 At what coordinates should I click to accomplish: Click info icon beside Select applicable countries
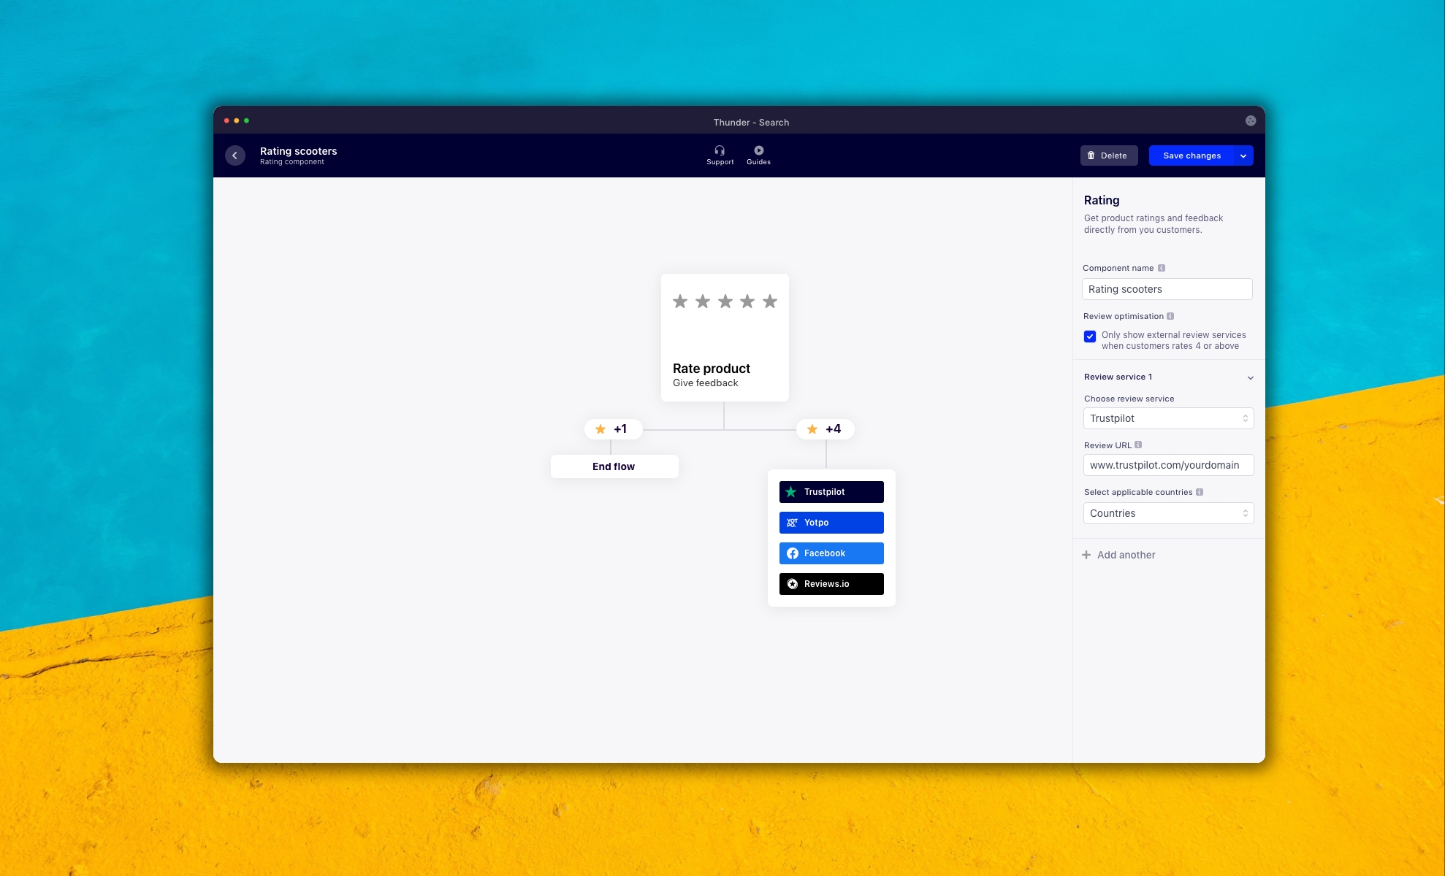1200,492
